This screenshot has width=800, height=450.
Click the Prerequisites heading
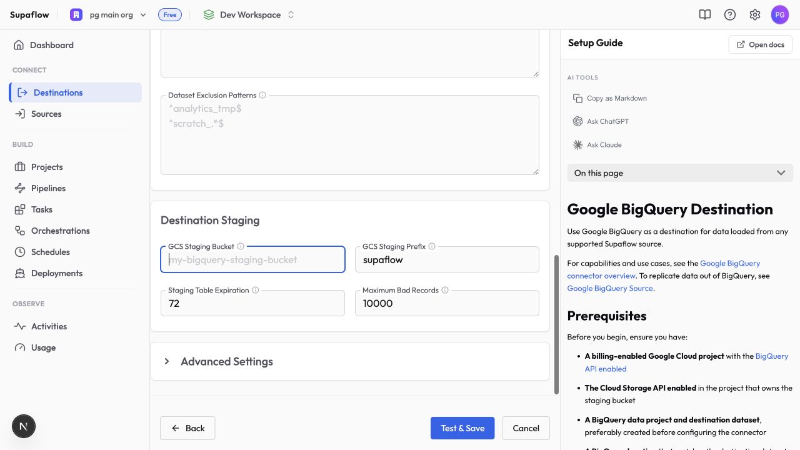[607, 316]
